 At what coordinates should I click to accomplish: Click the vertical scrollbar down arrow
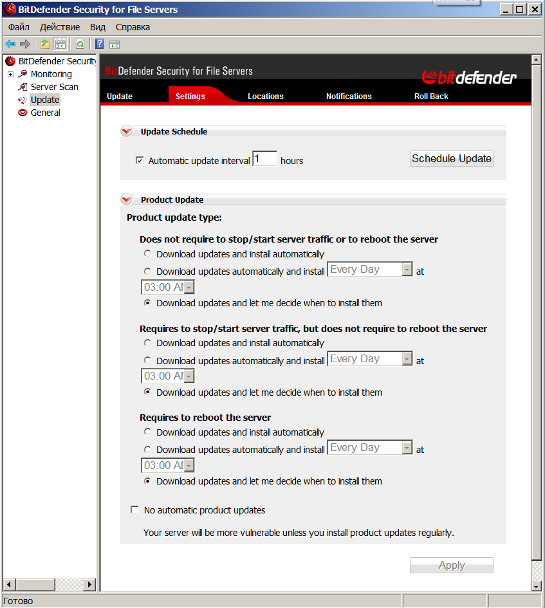click(x=536, y=586)
